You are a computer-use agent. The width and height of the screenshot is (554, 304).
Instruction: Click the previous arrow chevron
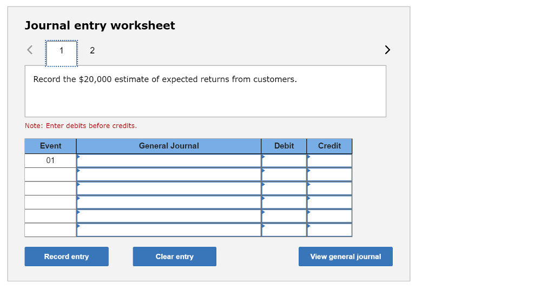(x=30, y=50)
